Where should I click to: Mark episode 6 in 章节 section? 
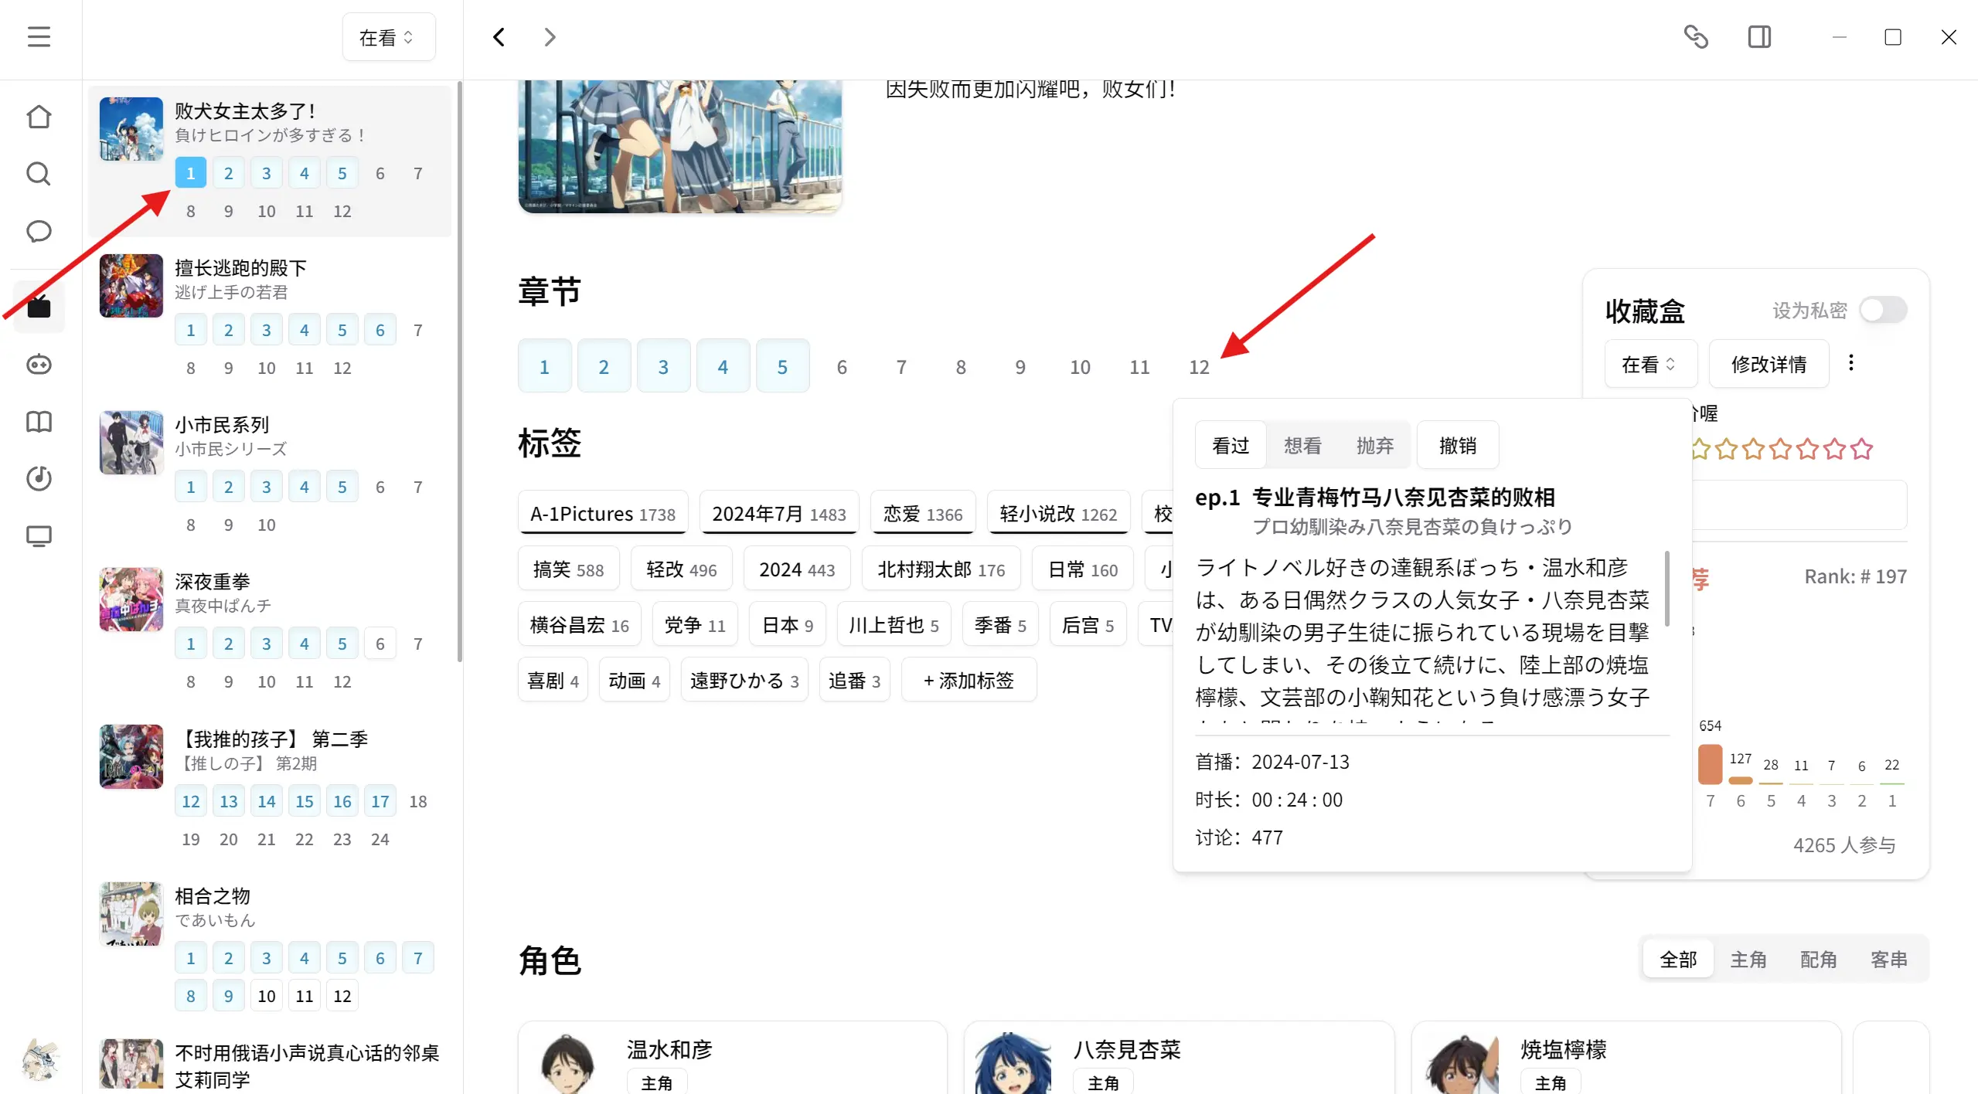click(842, 366)
